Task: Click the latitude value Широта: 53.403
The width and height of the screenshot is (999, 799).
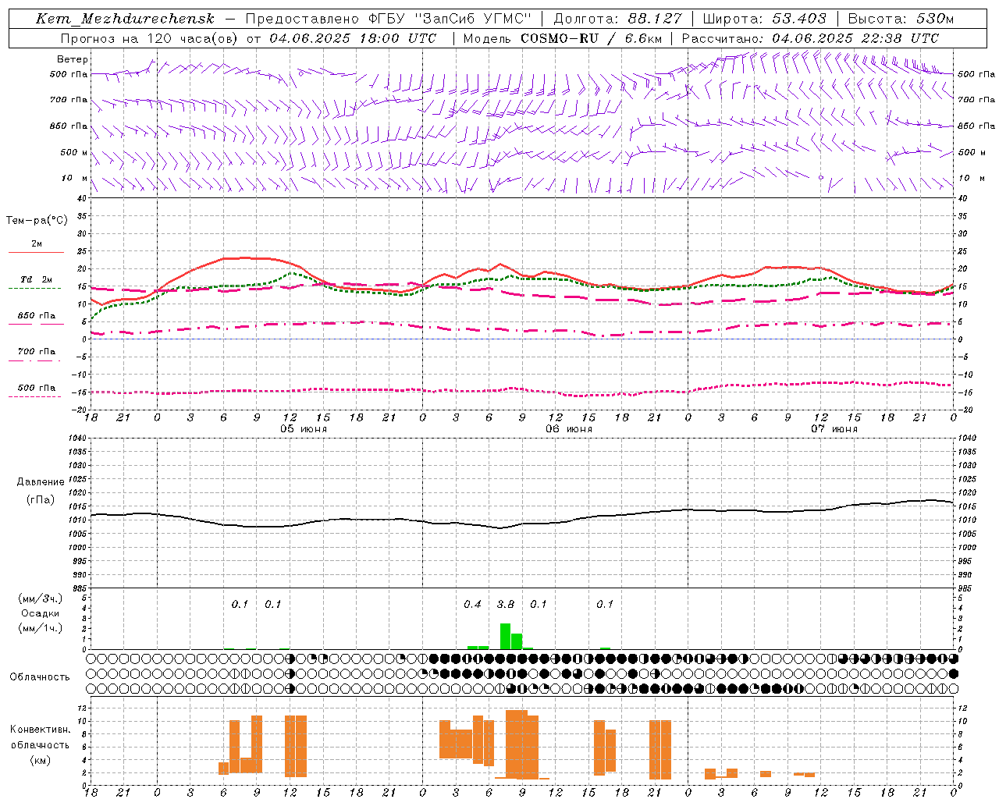Action: [765, 19]
